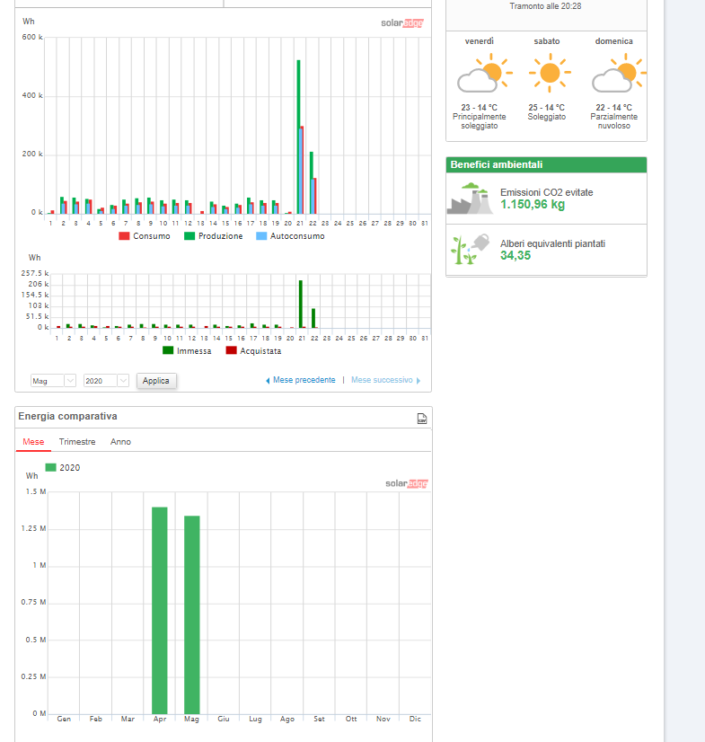705x742 pixels.
Task: Click domenica partly cloudy weather icon
Action: click(619, 73)
